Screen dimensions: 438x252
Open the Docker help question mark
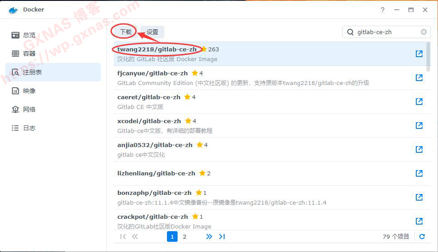tap(383, 10)
